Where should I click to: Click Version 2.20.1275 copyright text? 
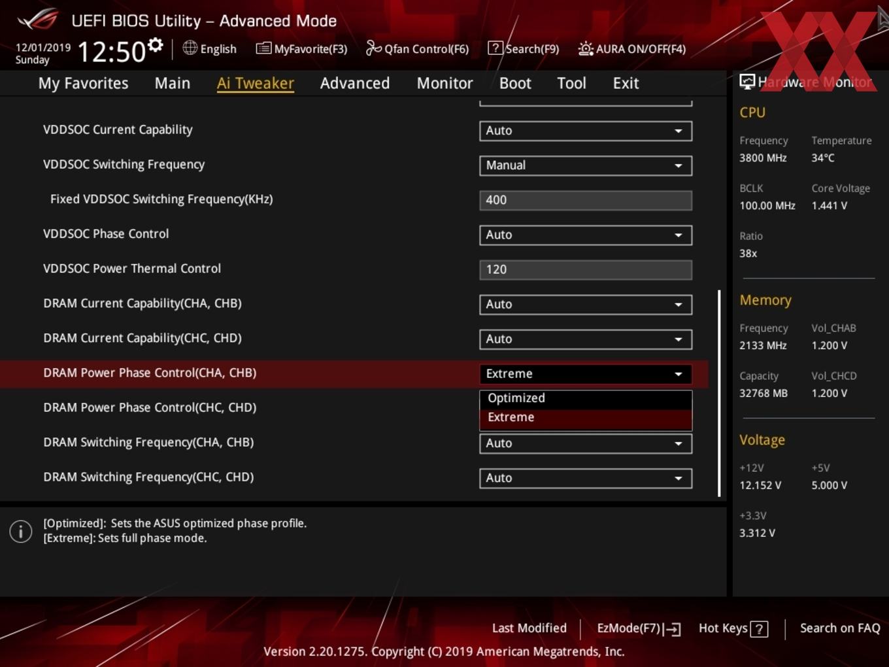click(444, 651)
